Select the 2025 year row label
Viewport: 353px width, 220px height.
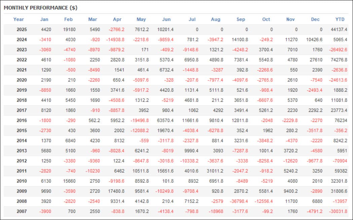tap(22, 30)
